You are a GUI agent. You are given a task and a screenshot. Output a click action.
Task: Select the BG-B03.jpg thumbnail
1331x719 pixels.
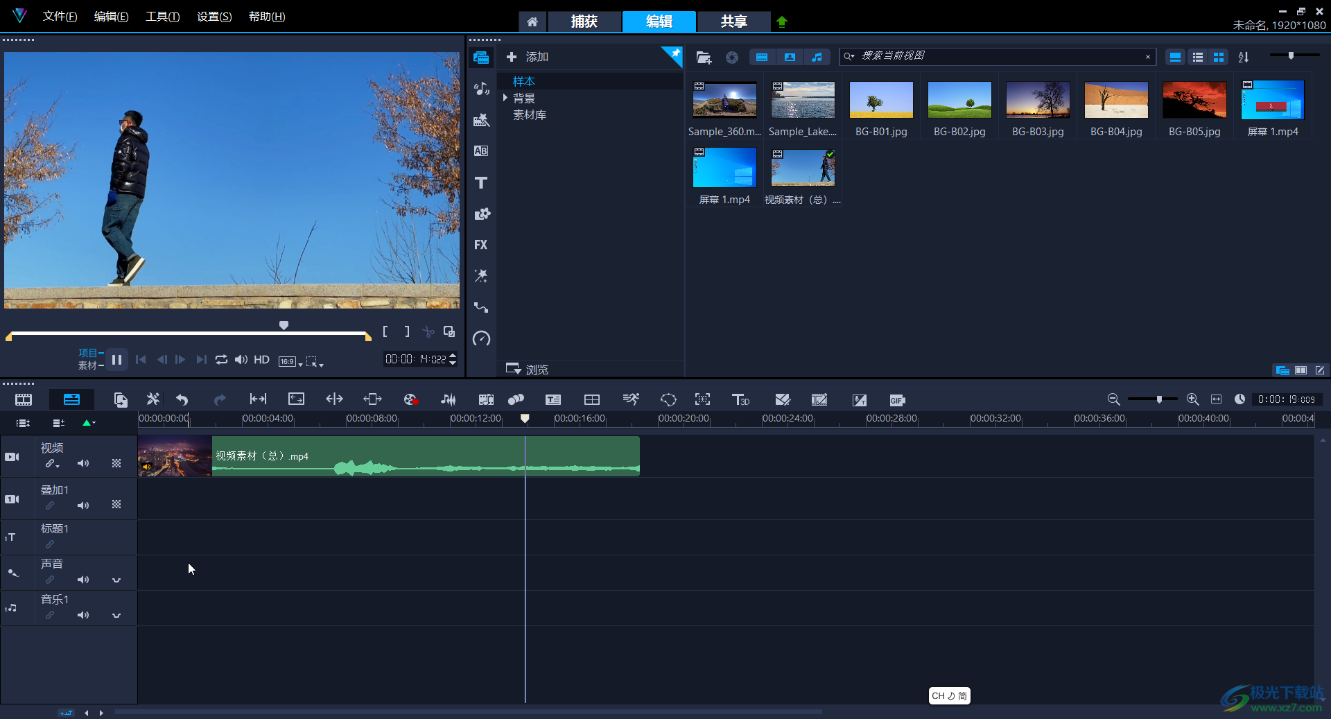[1038, 100]
